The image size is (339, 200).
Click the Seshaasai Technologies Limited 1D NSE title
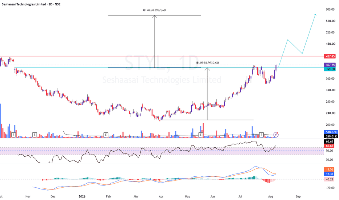[31, 4]
